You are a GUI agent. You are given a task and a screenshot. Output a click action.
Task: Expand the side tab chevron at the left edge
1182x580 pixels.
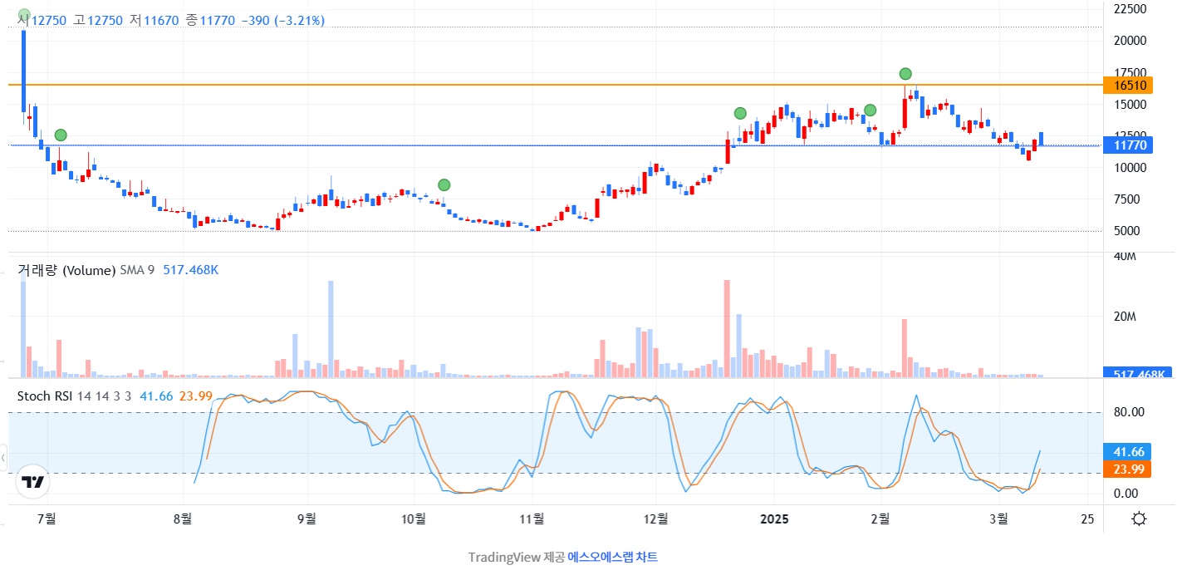(x=3, y=457)
